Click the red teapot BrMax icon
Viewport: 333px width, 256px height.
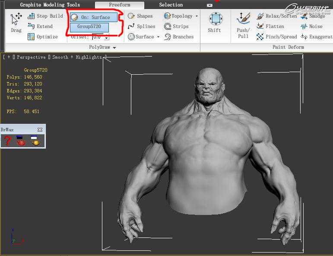coord(21,141)
